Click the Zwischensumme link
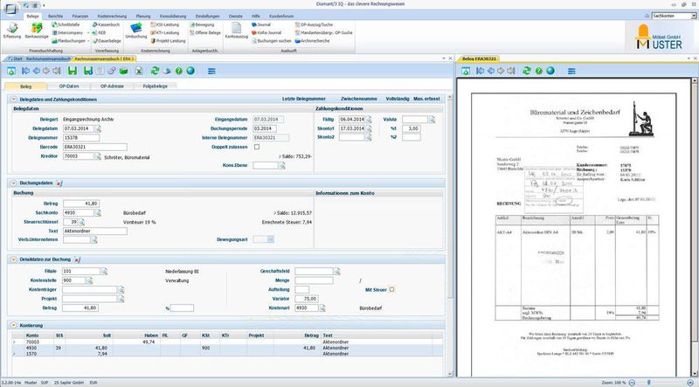Image resolution: width=699 pixels, height=387 pixels. coord(359,99)
